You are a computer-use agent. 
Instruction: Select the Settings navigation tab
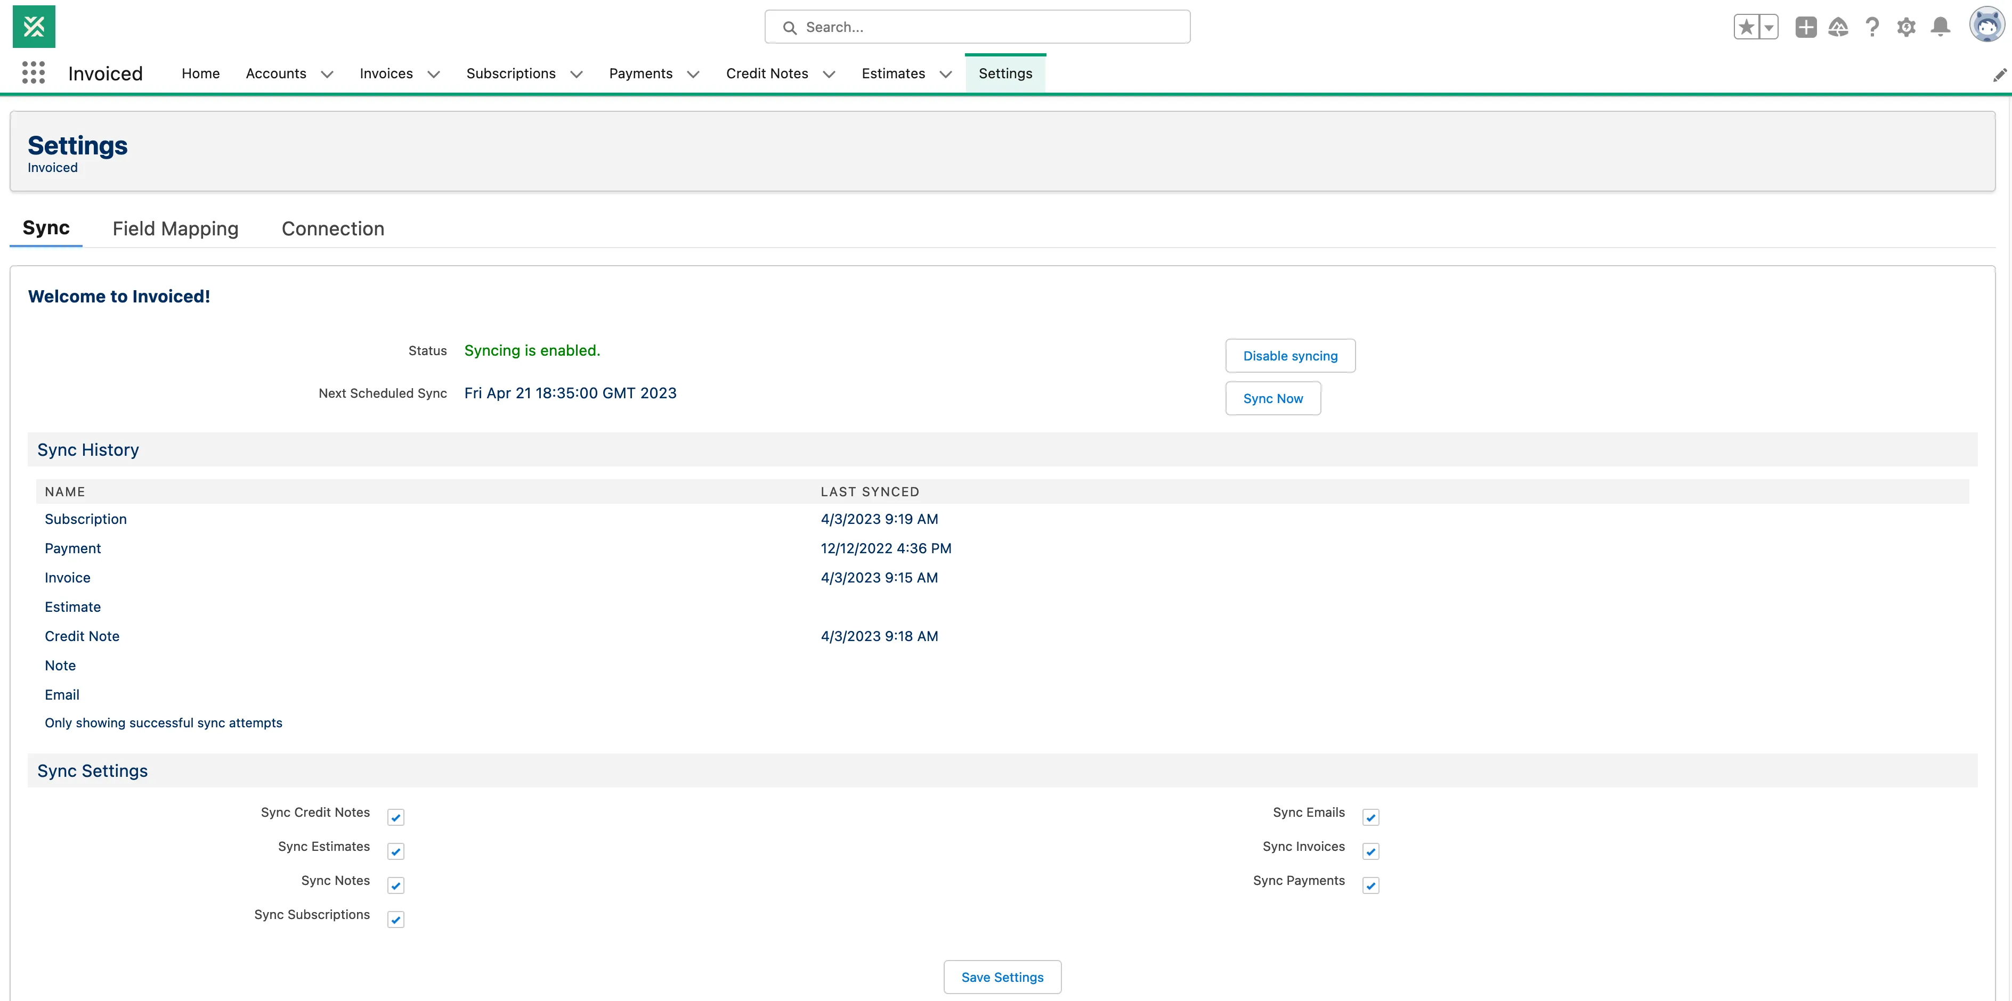pos(1005,73)
